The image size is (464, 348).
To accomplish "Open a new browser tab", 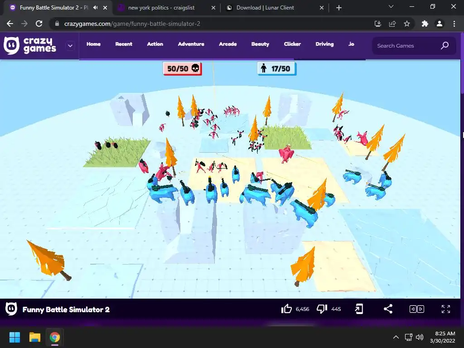I will [x=339, y=8].
